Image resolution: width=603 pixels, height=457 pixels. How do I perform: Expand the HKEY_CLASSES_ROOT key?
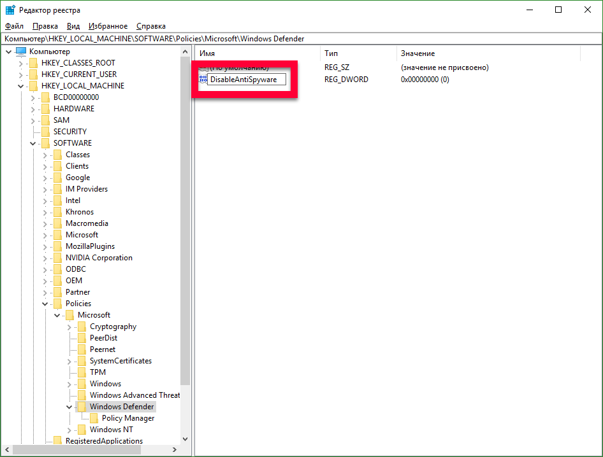click(21, 63)
